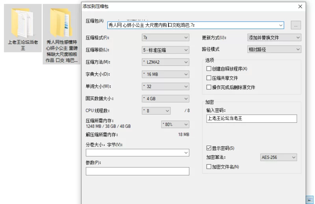This screenshot has width=315, height=204.
Task: Click into the 压缩包 archive name field
Action: (x=196, y=25)
